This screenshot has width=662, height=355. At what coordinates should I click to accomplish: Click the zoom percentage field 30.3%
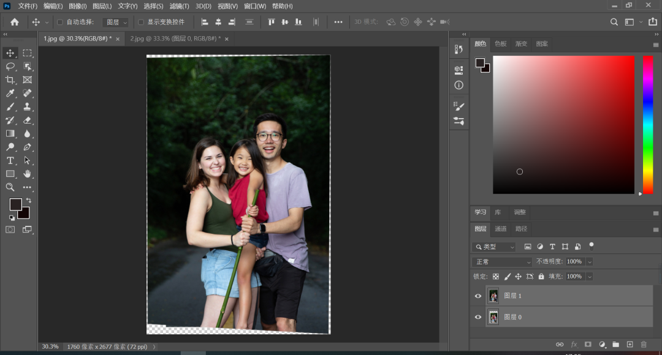[50, 346]
